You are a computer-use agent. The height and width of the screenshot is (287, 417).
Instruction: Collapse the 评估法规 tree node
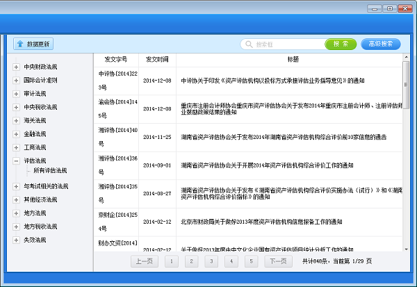pyautogui.click(x=16, y=161)
